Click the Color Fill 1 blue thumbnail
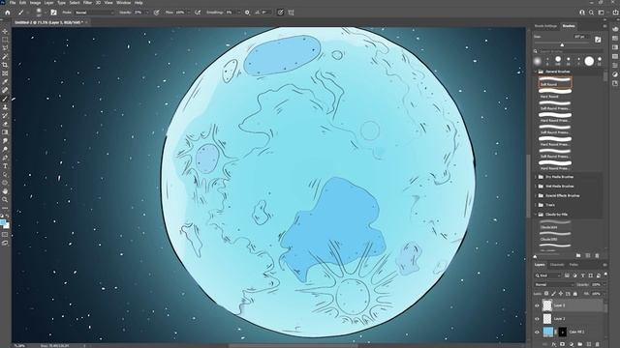The height and width of the screenshot is (348, 620). click(548, 332)
